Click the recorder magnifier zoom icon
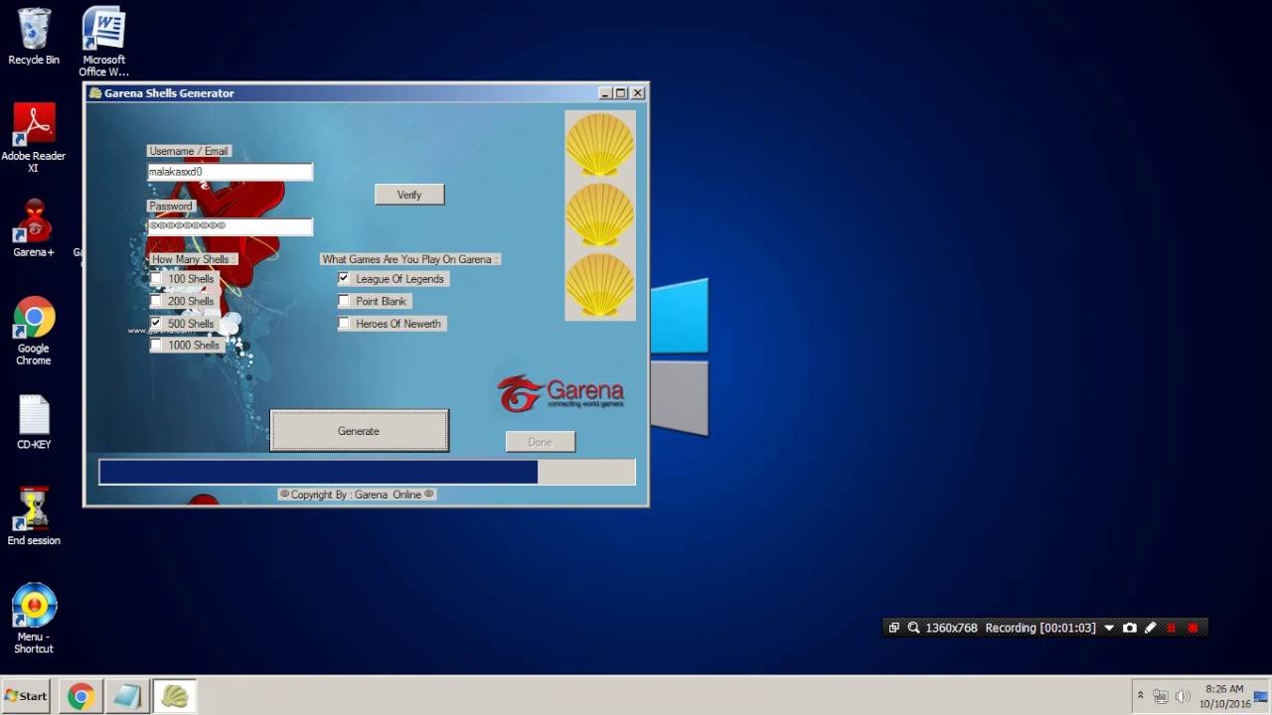The height and width of the screenshot is (715, 1272). (913, 628)
